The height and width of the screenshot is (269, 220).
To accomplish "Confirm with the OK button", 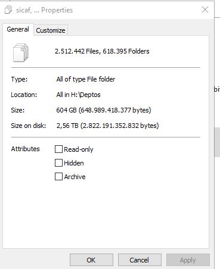I will tap(91, 260).
